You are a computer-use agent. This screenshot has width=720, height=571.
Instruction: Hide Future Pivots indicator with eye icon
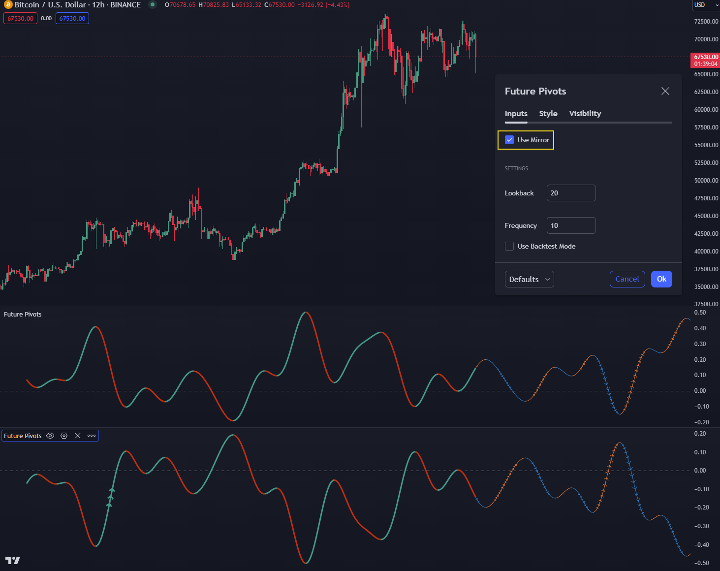(50, 436)
